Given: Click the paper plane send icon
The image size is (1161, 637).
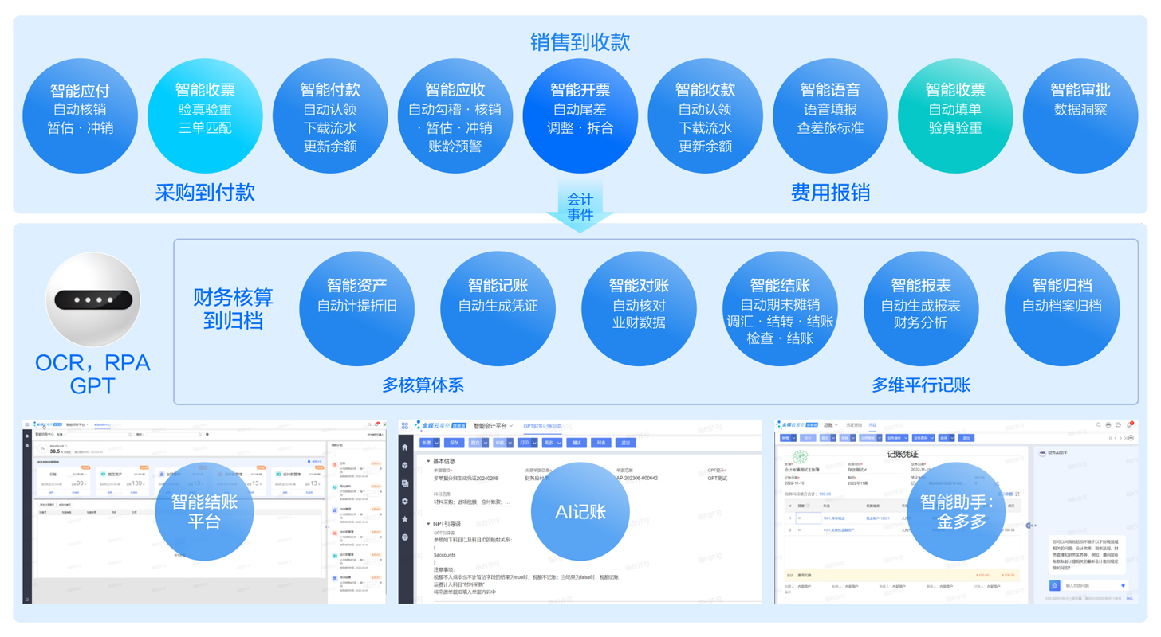Looking at the screenshot, I should click(1124, 585).
